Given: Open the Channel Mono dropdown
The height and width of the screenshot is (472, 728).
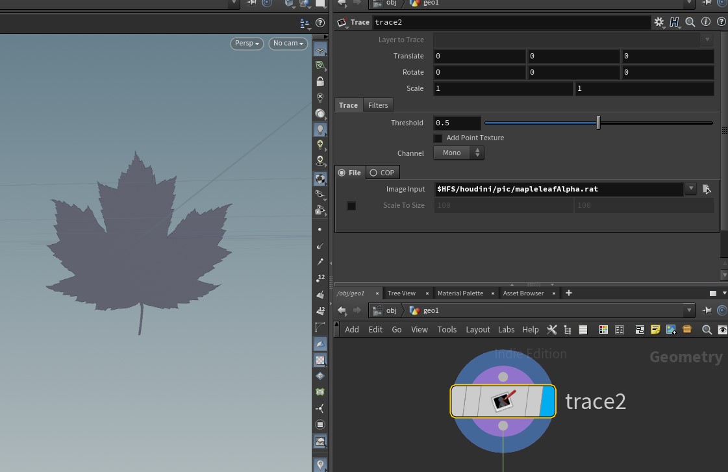Looking at the screenshot, I should (458, 153).
